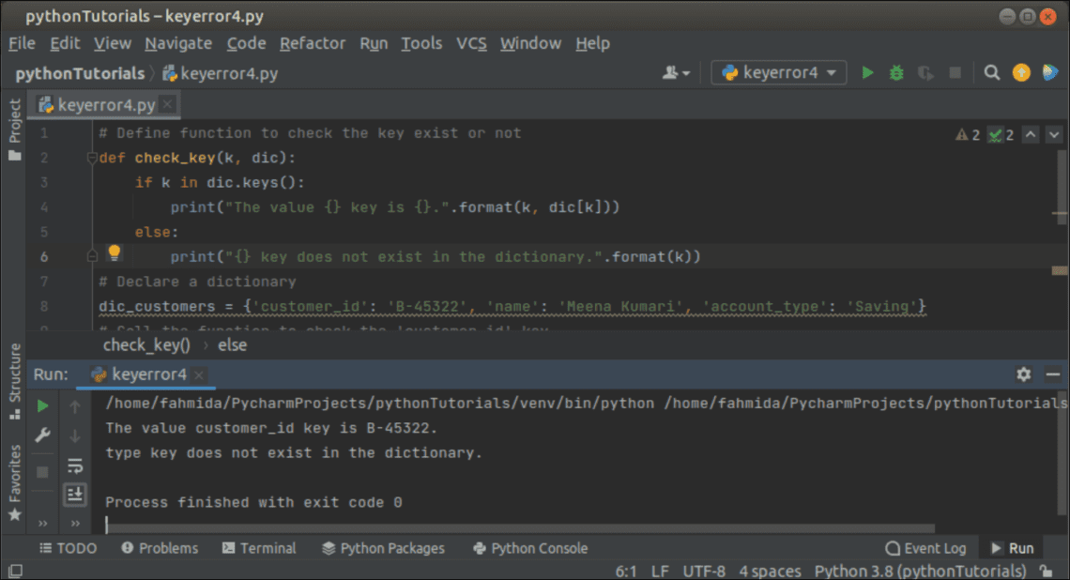Open the Problems tool window
Screen dimensions: 1070x580
coord(160,548)
